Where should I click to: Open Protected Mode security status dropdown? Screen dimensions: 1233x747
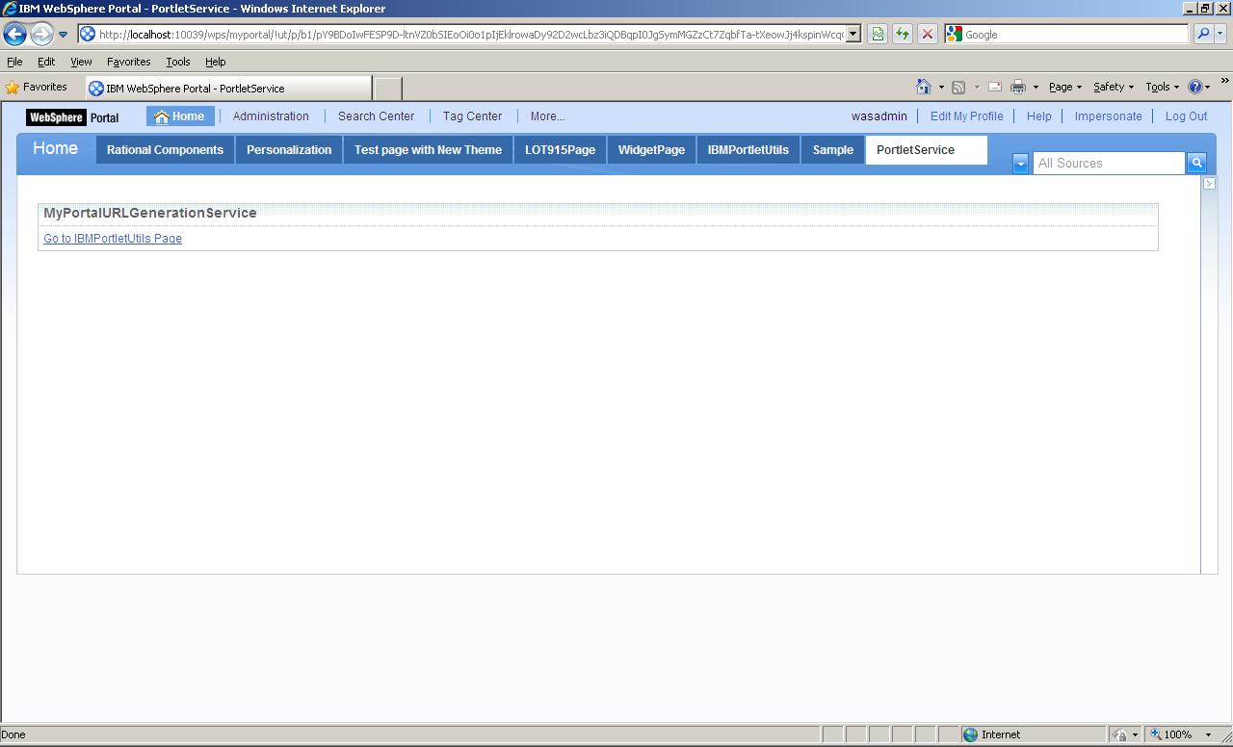[x=1127, y=734]
